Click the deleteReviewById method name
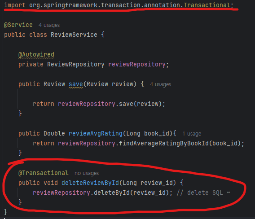The image size is (255, 219). [90, 183]
